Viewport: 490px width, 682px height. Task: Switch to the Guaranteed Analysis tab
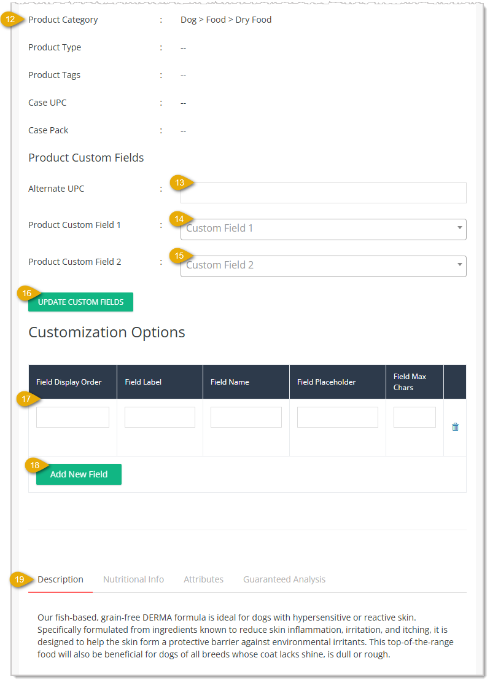[x=284, y=579]
